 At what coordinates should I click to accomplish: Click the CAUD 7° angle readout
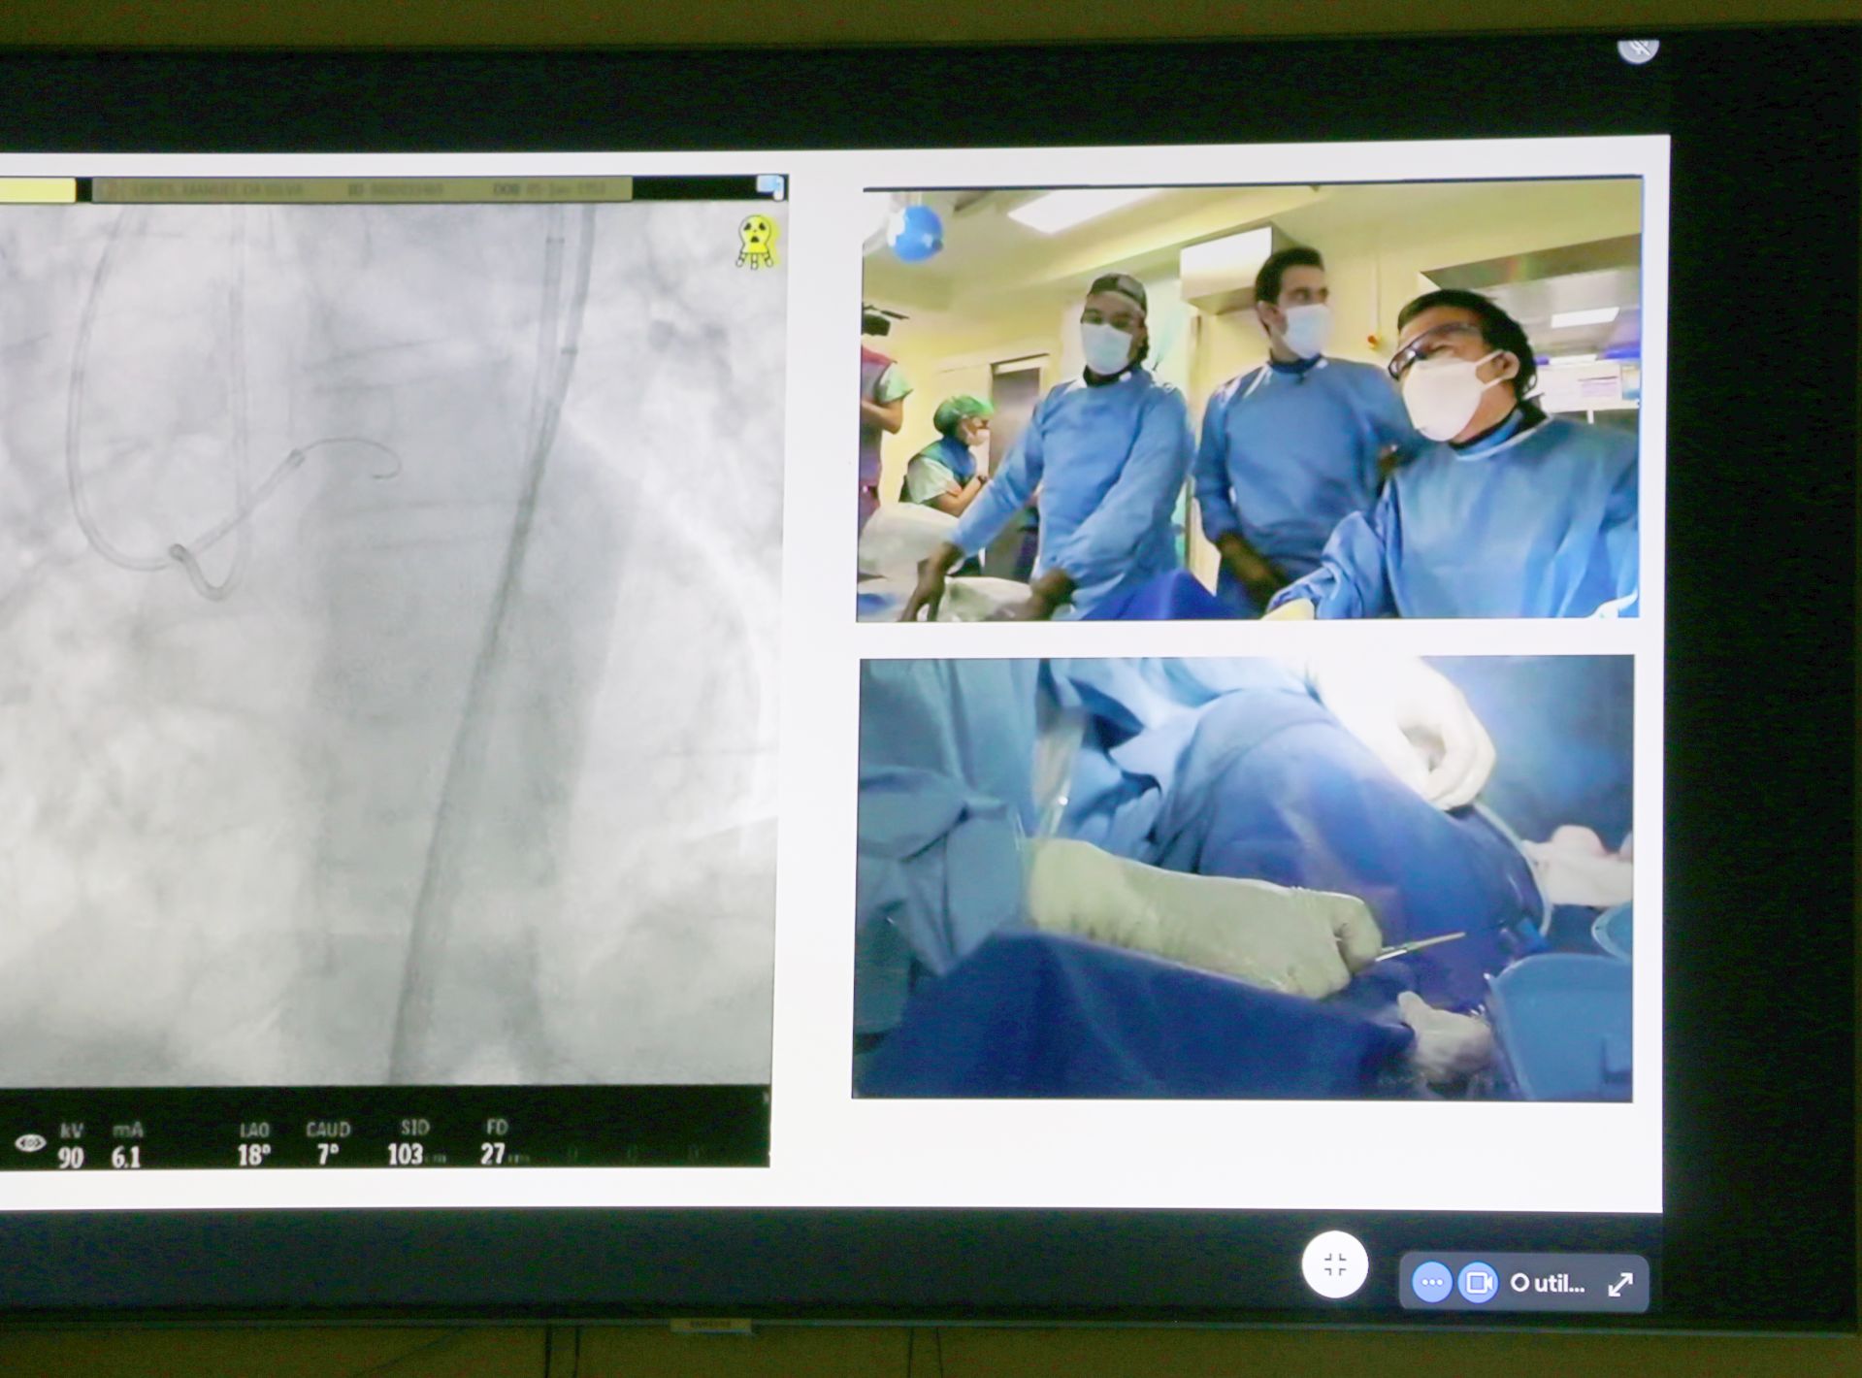pos(328,1154)
